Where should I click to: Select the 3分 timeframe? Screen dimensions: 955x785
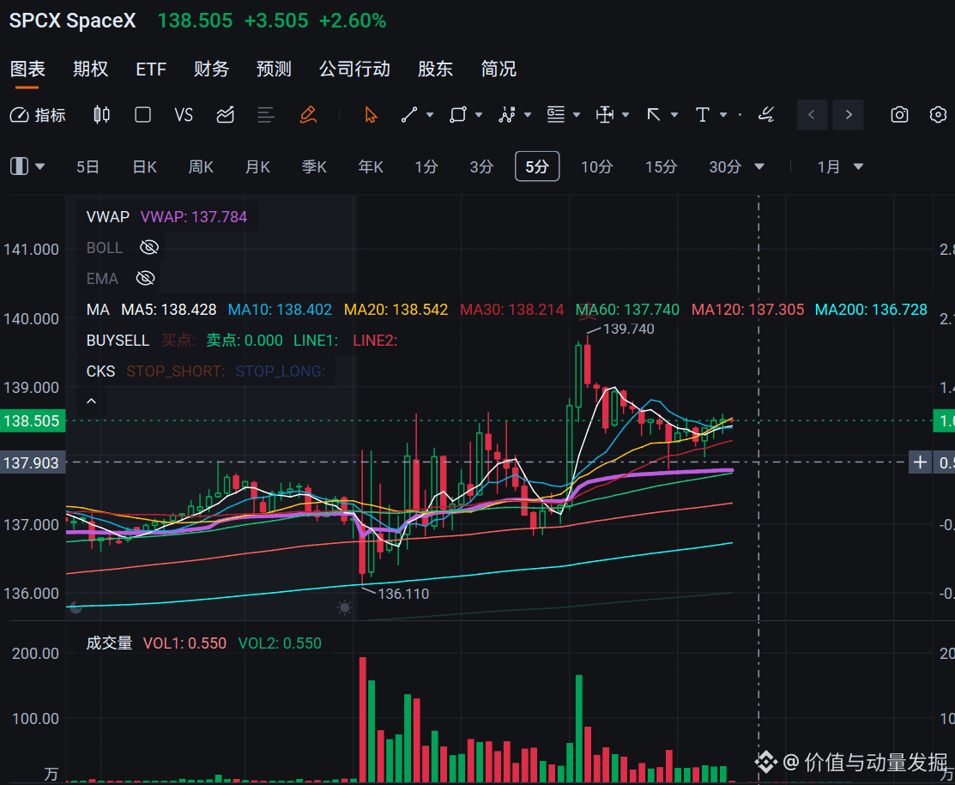click(481, 166)
